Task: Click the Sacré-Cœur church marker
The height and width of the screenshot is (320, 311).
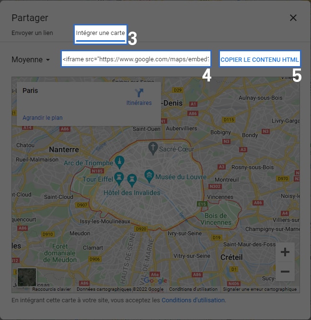Action: click(153, 147)
